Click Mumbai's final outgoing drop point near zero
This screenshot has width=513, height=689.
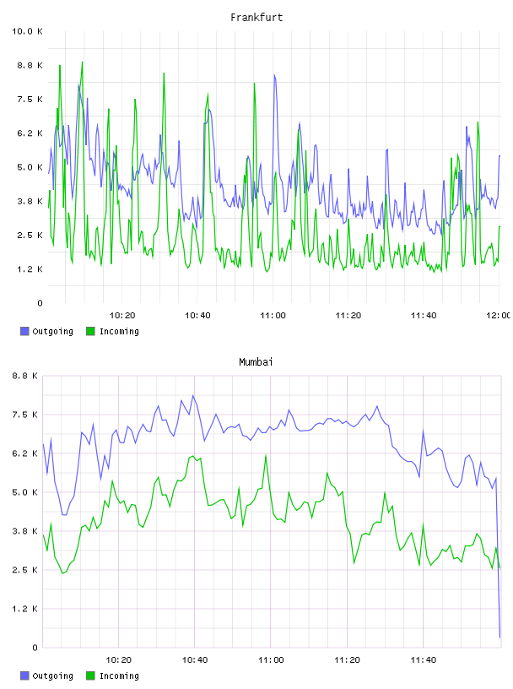click(x=499, y=637)
